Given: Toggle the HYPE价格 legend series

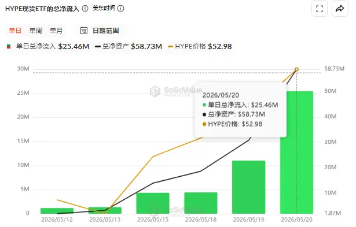Looking at the screenshot, I should tap(200, 46).
